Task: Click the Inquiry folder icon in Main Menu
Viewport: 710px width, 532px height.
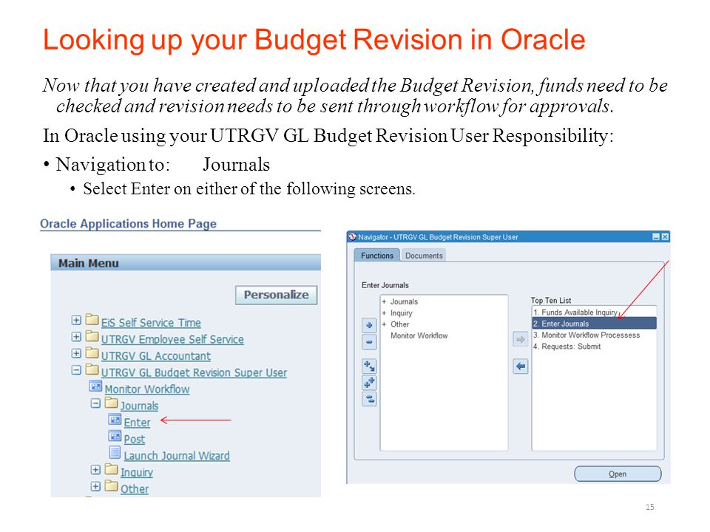Action: [111, 469]
